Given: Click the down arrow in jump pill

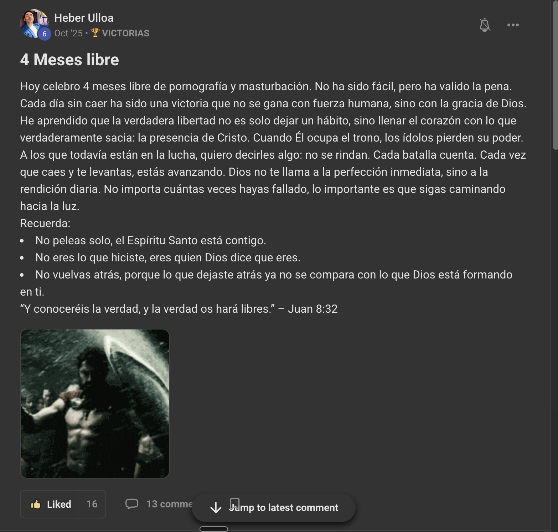Looking at the screenshot, I should pos(216,508).
